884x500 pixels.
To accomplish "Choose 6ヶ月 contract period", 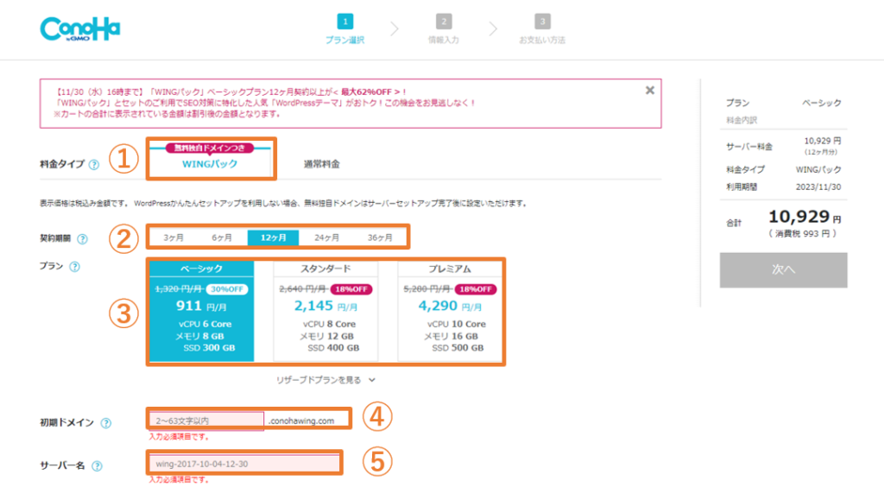I will click(222, 237).
